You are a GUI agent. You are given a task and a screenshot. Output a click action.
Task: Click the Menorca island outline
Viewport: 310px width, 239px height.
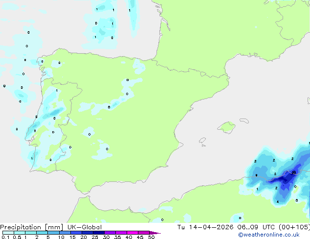pos(244,120)
